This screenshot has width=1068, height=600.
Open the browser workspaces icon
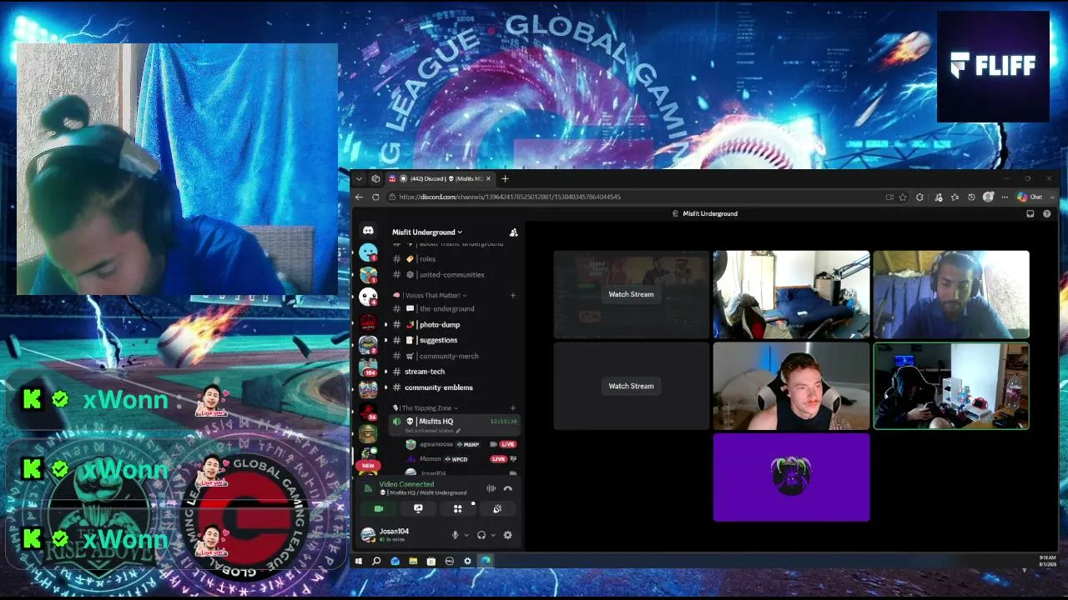pyautogui.click(x=375, y=179)
